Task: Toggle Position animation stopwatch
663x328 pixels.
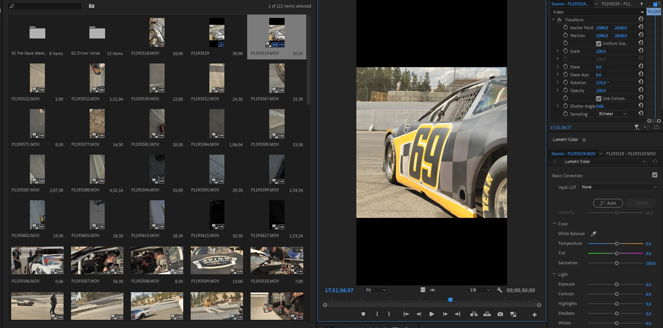Action: 565,35
